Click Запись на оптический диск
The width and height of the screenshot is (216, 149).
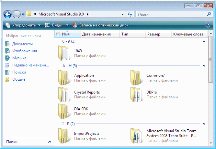coord(101,25)
